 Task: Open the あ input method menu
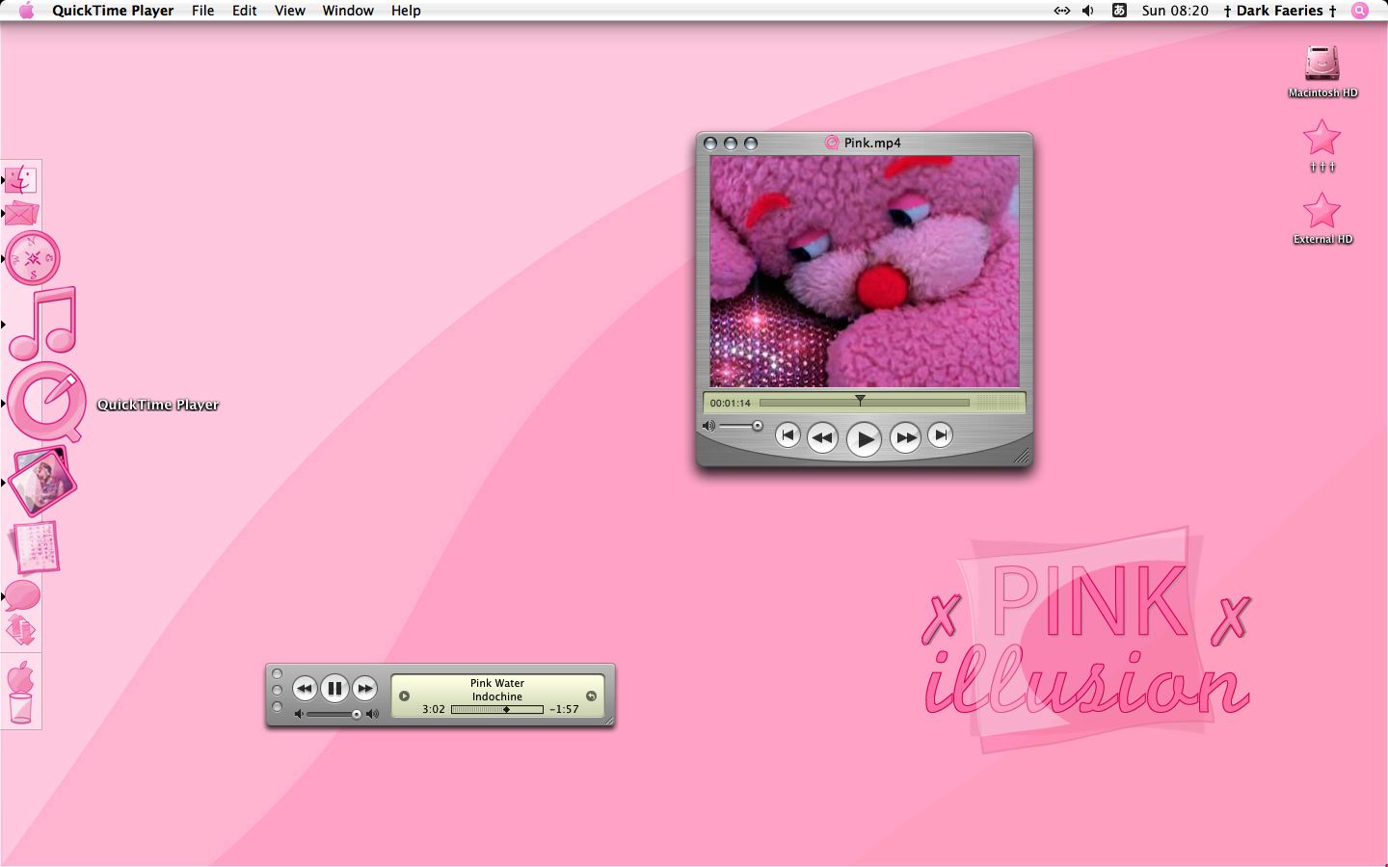(x=1119, y=11)
